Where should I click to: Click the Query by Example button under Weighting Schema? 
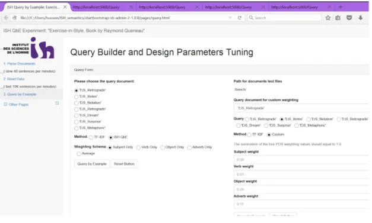point(92,164)
